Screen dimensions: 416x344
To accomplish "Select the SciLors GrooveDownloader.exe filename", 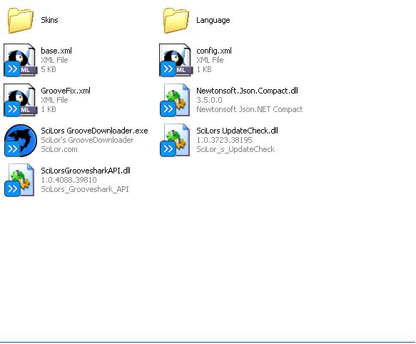I will coord(94,131).
